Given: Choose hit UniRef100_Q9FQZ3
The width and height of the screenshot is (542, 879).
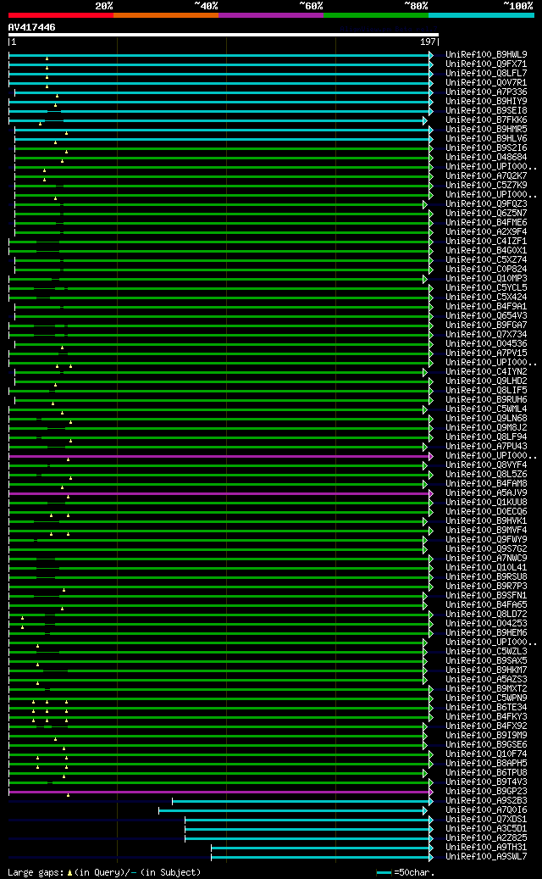Looking at the screenshot, I should [486, 204].
